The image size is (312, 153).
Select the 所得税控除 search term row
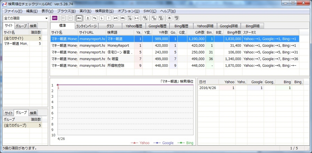pyautogui.click(x=175, y=65)
